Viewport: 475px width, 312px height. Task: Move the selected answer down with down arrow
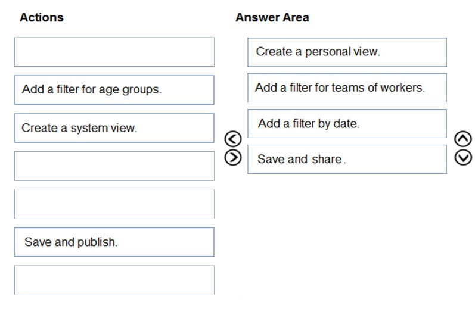(x=463, y=158)
